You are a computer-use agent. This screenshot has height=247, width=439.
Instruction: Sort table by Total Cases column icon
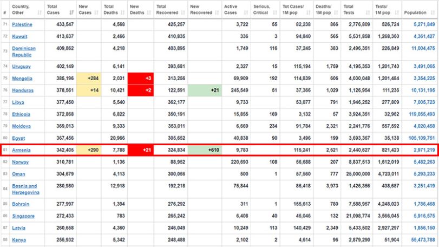pos(71,12)
